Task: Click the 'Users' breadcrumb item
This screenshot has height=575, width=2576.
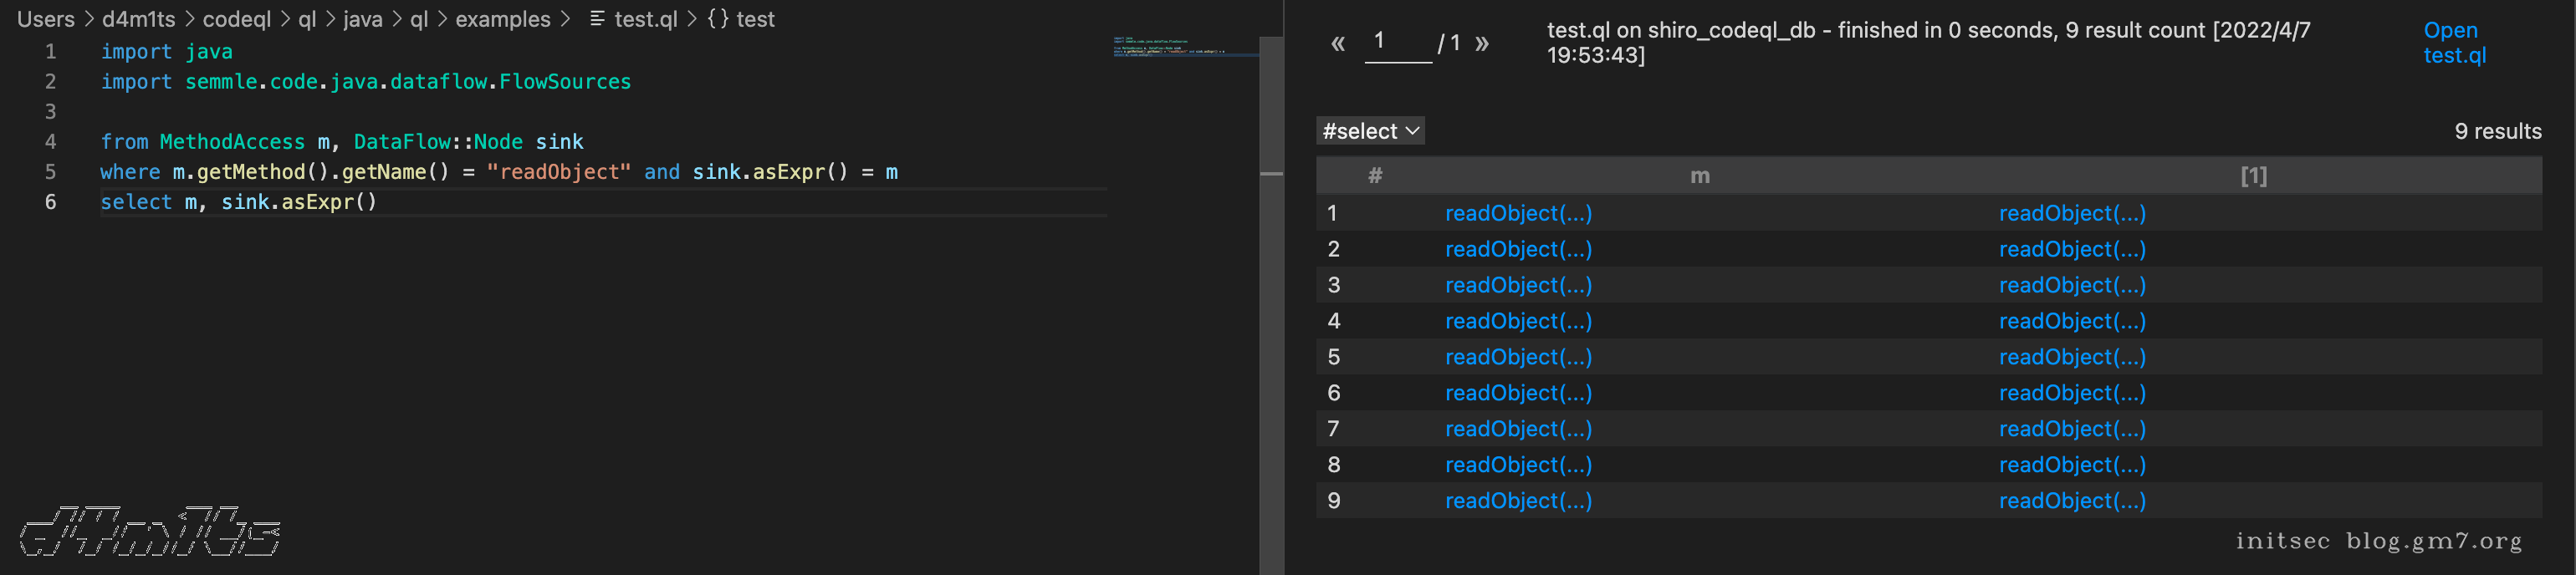Action: click(x=46, y=19)
